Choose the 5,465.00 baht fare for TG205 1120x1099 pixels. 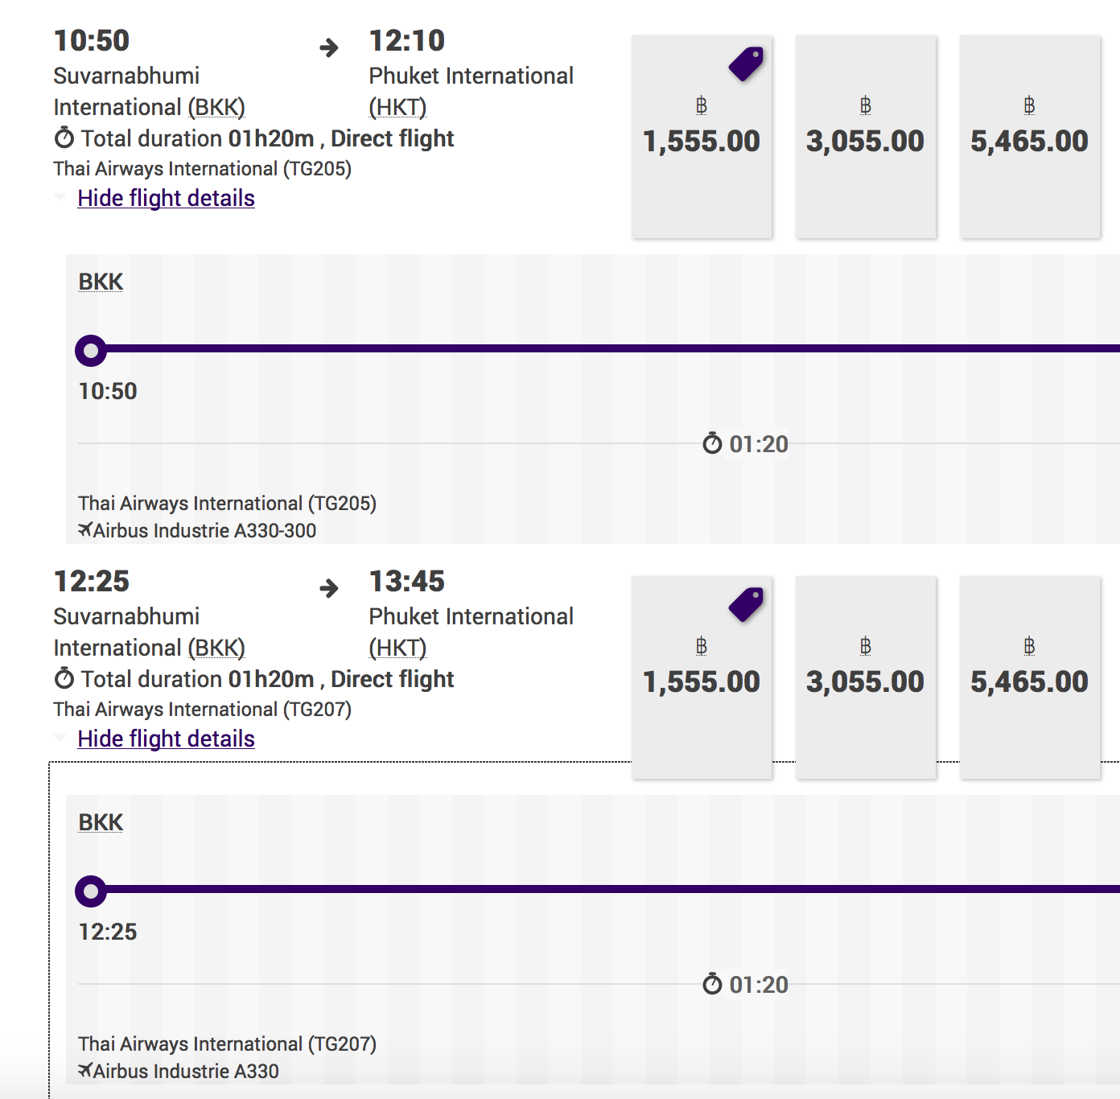(x=1030, y=137)
